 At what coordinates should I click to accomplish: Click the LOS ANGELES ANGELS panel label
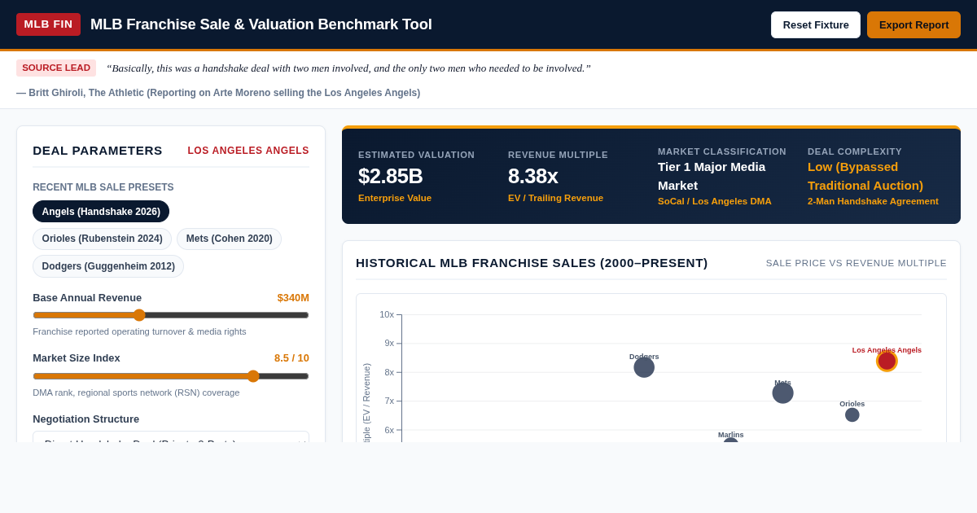coord(248,151)
